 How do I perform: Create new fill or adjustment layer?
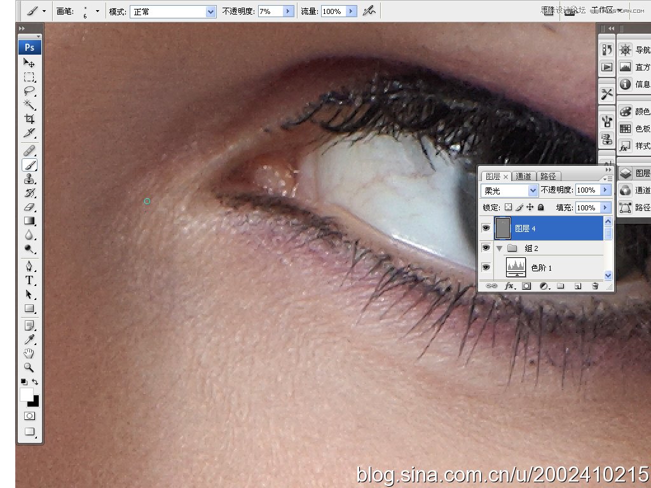coord(544,286)
